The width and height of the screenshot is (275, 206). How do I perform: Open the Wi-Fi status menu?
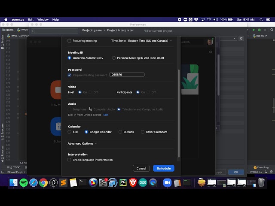point(209,19)
